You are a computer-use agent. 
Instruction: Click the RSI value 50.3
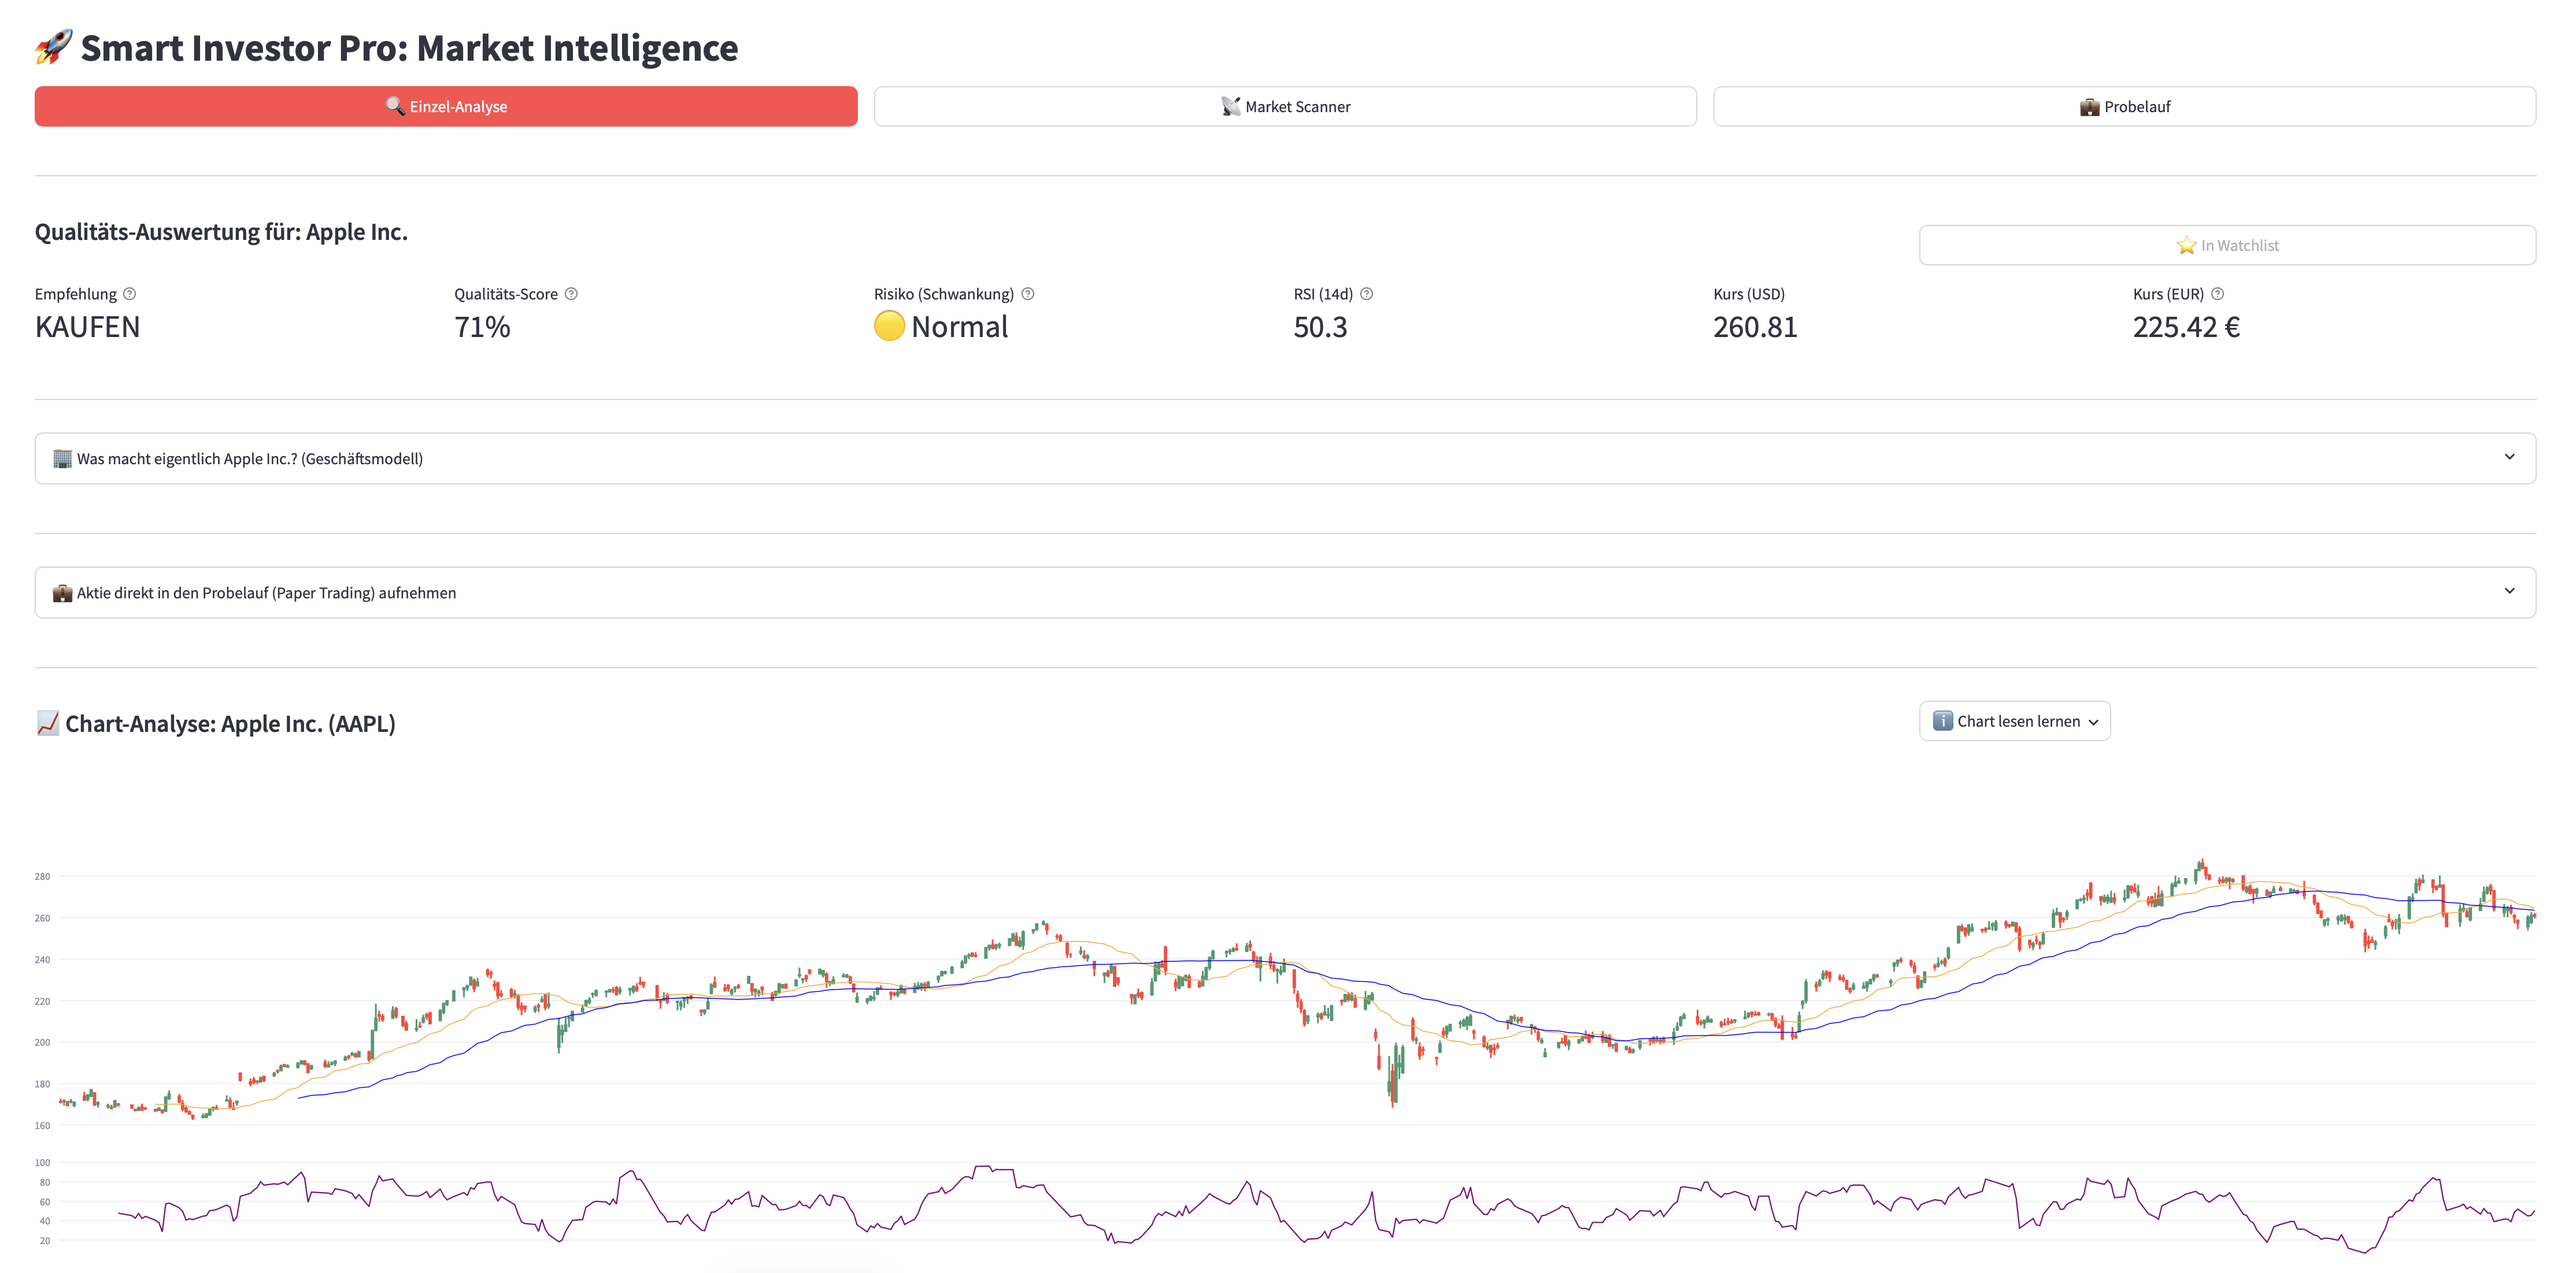click(1320, 327)
